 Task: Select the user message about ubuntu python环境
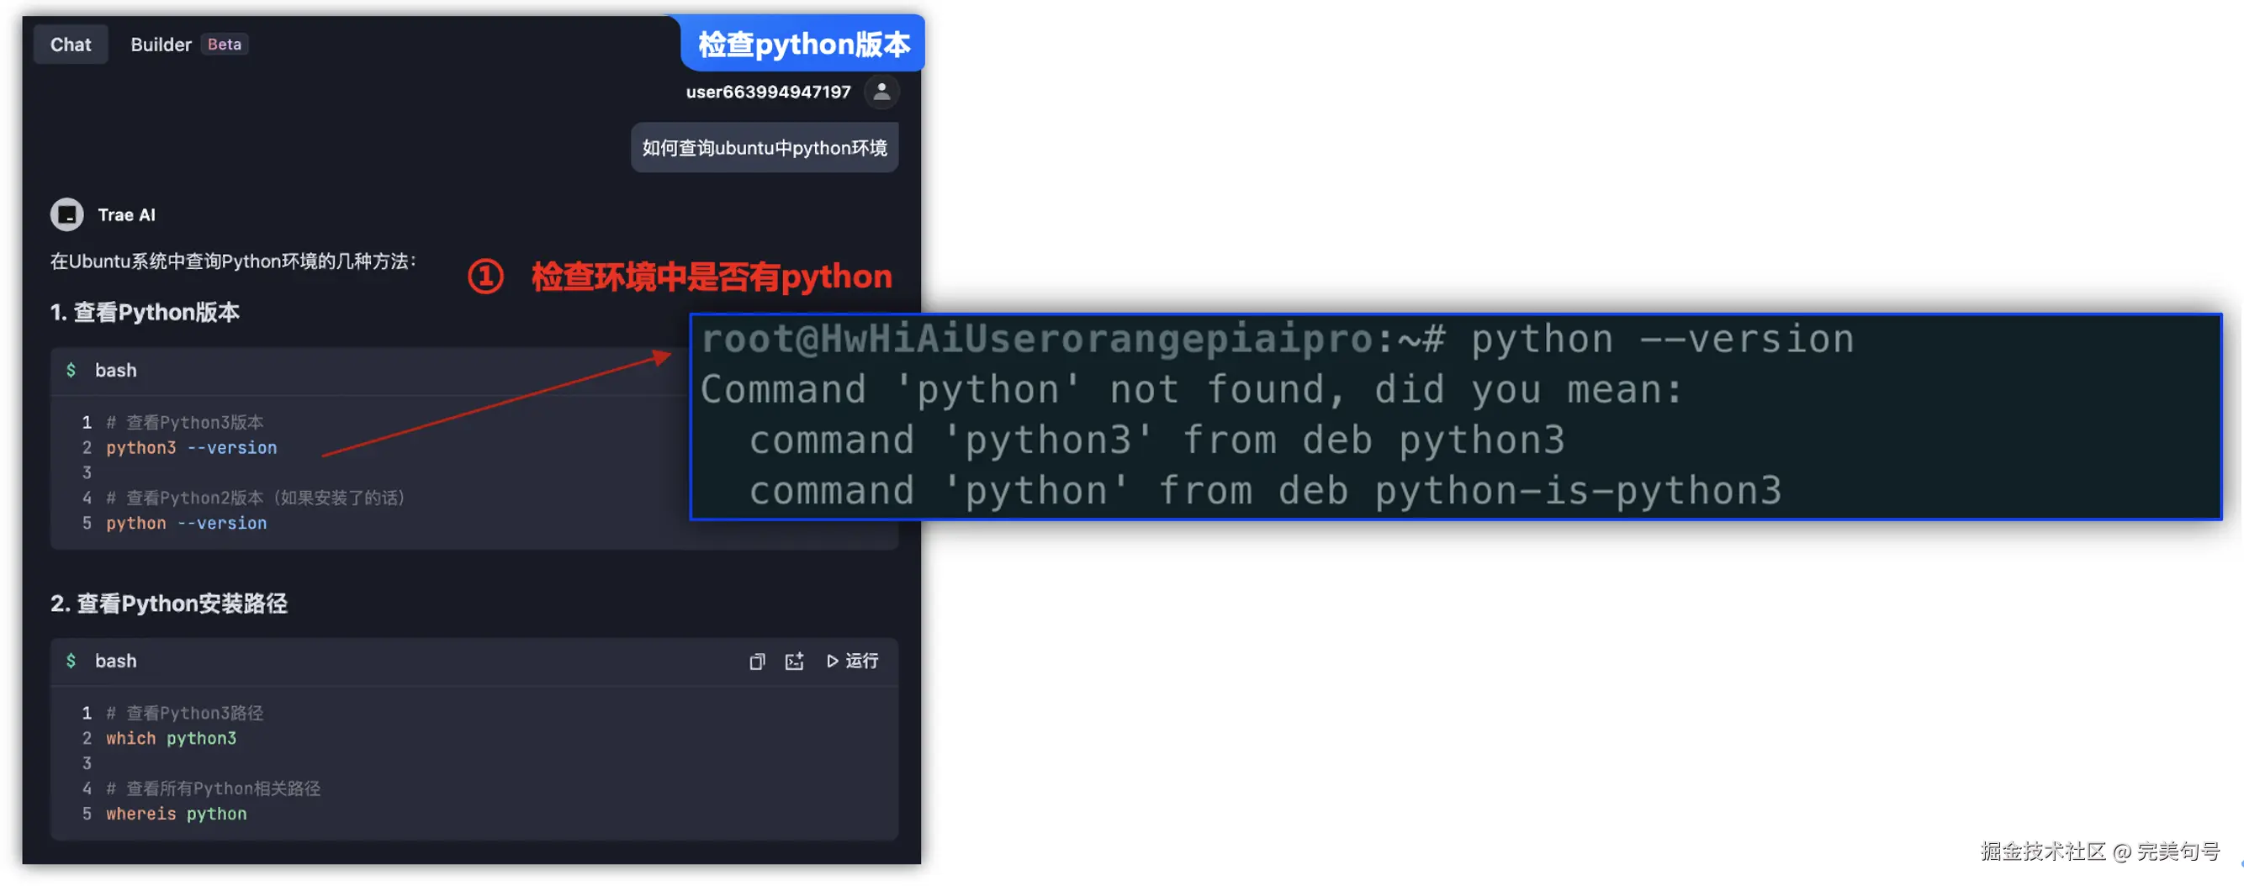click(x=764, y=149)
